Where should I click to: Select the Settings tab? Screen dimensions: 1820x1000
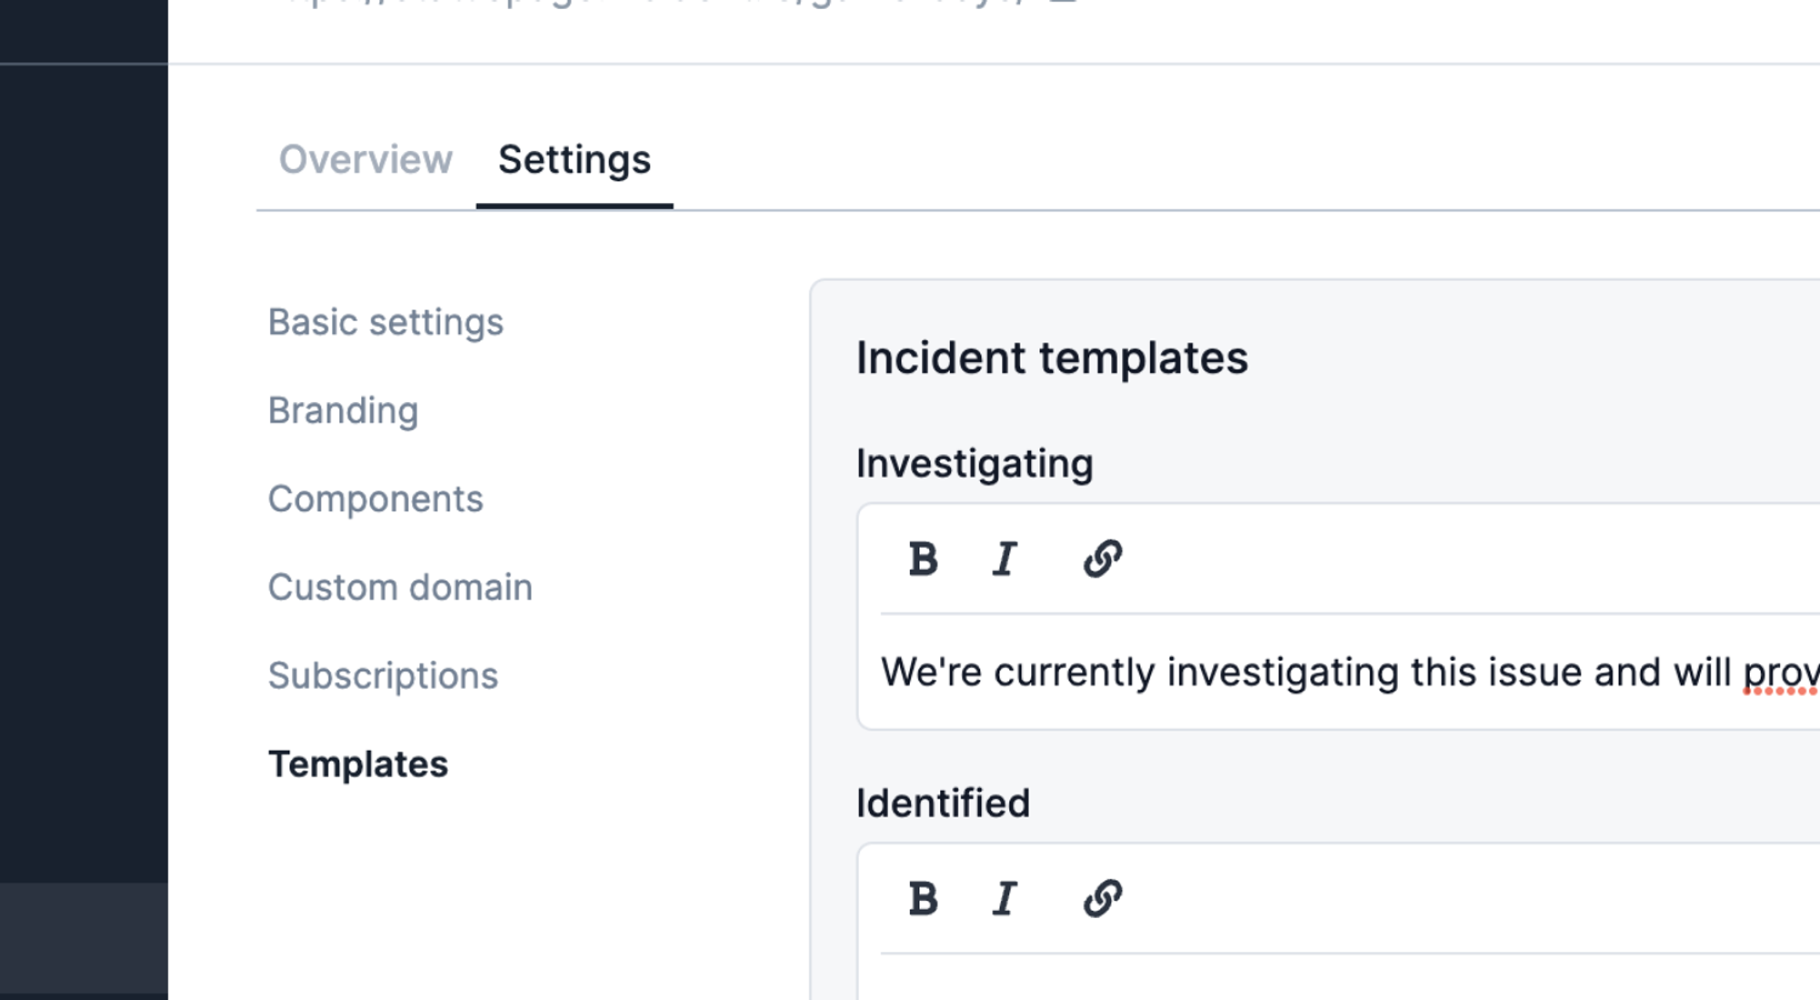(x=574, y=160)
